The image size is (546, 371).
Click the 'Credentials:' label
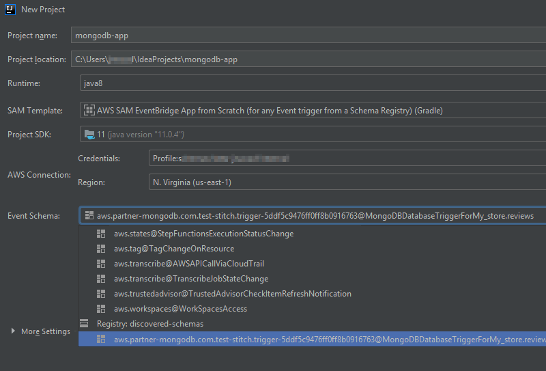[99, 159]
